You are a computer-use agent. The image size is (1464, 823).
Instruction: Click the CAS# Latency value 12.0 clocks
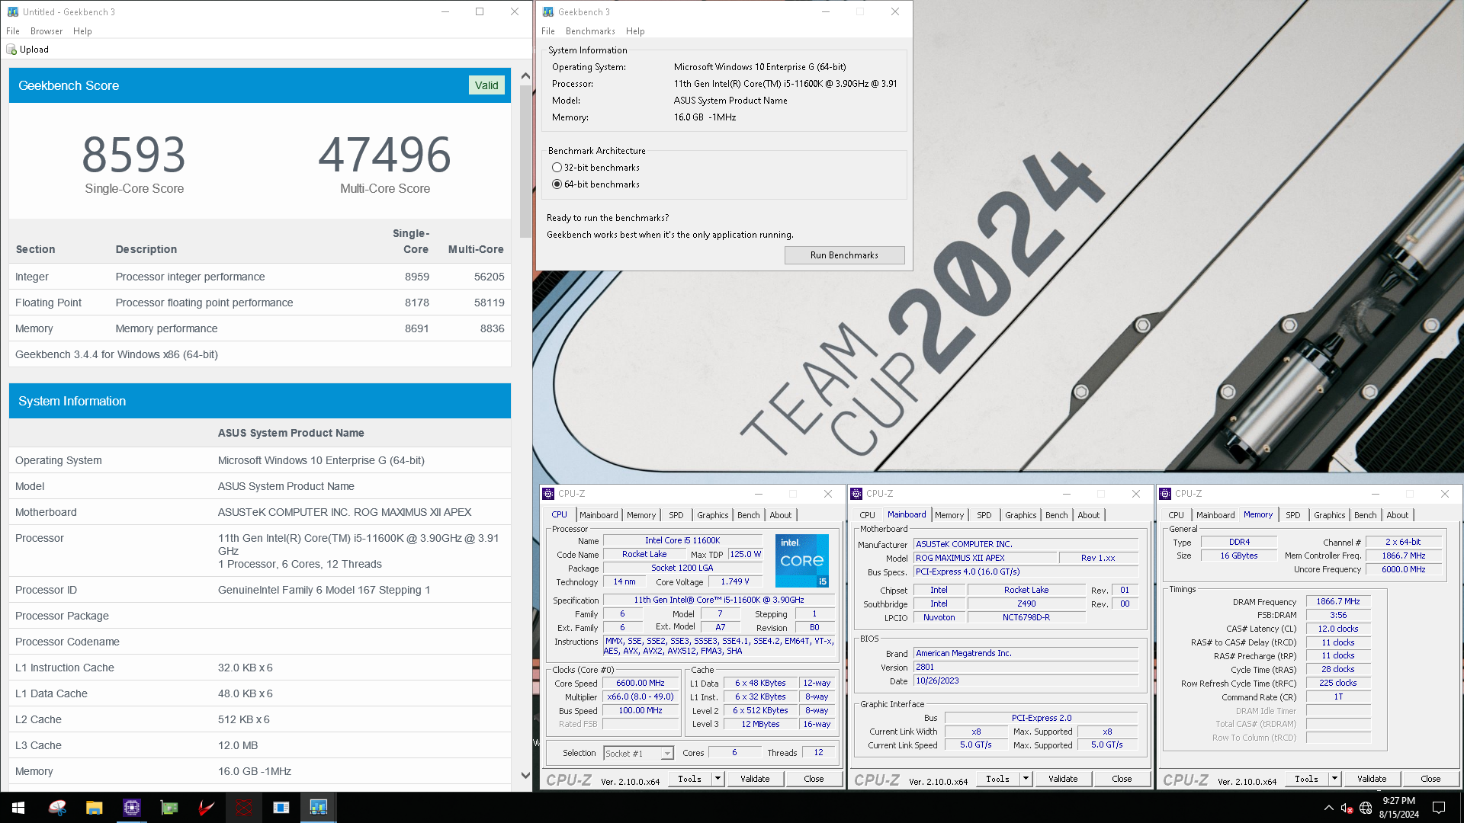tap(1338, 629)
